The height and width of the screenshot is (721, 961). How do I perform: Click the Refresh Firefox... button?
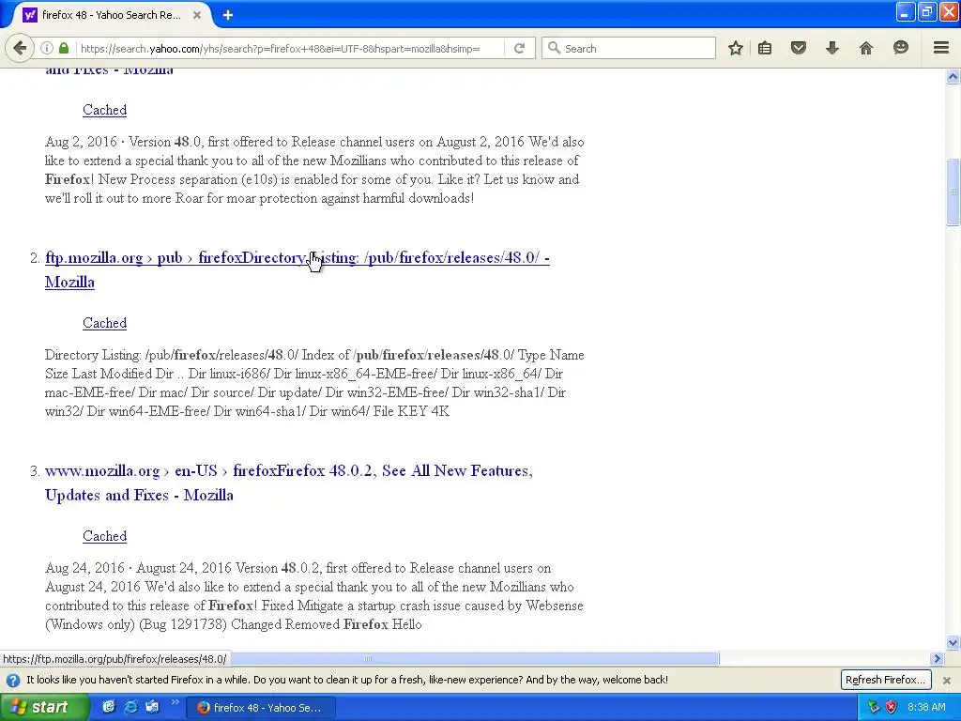(x=886, y=680)
